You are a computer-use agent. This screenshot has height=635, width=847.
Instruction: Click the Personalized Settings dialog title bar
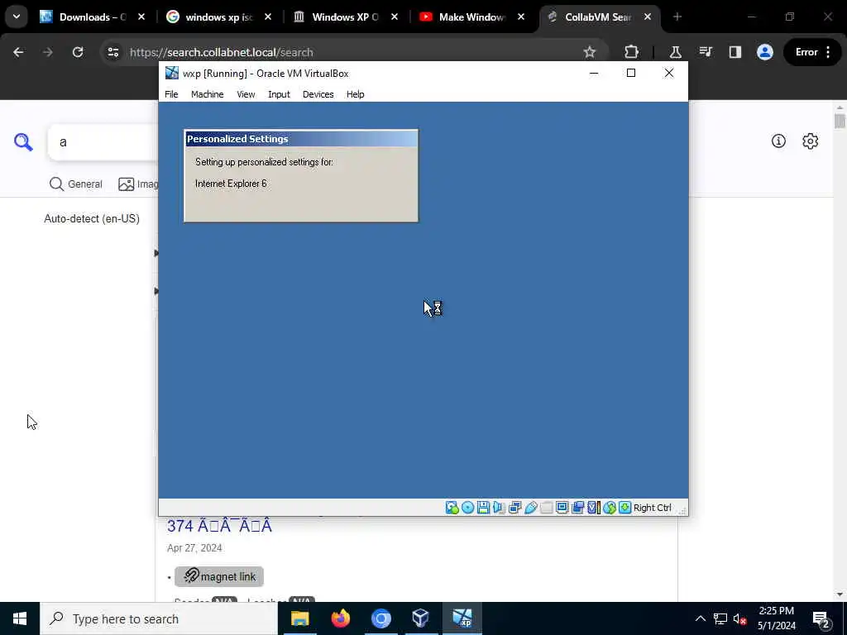[301, 139]
